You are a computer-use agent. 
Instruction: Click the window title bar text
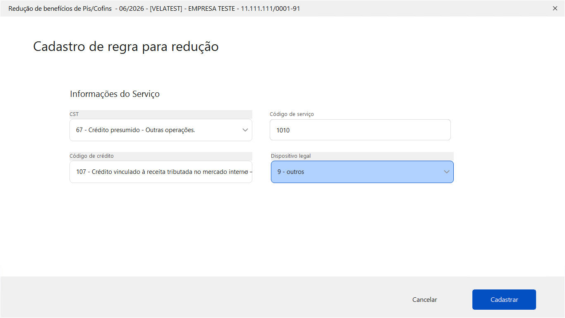[x=154, y=8]
